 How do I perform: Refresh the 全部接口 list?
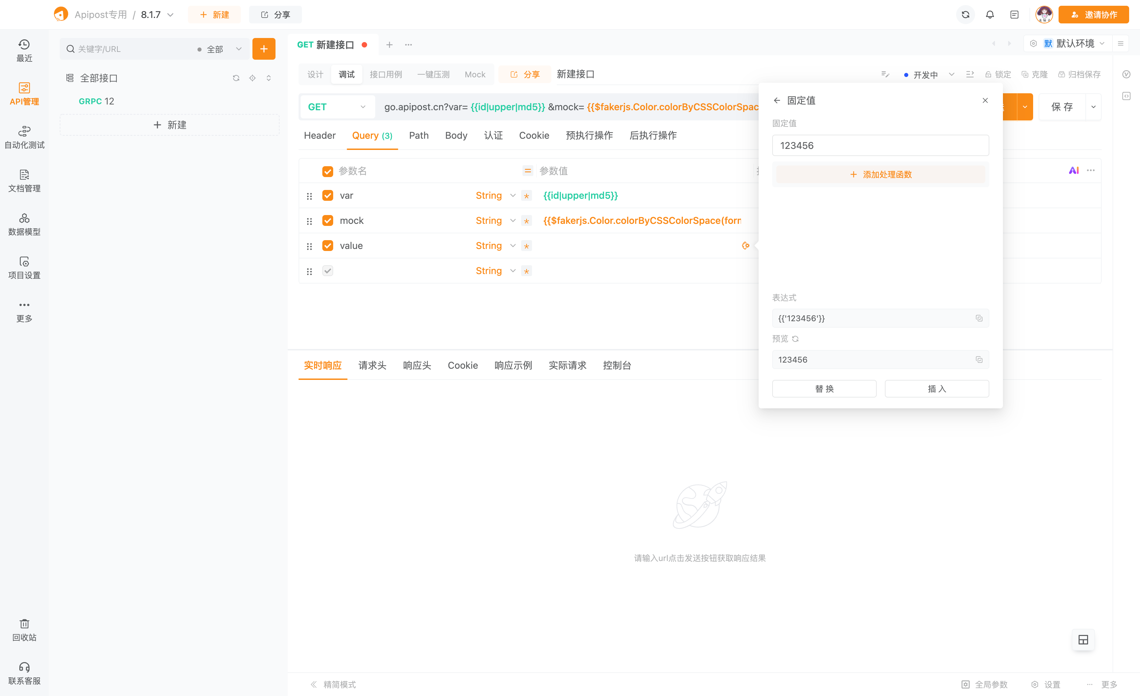[x=236, y=78]
